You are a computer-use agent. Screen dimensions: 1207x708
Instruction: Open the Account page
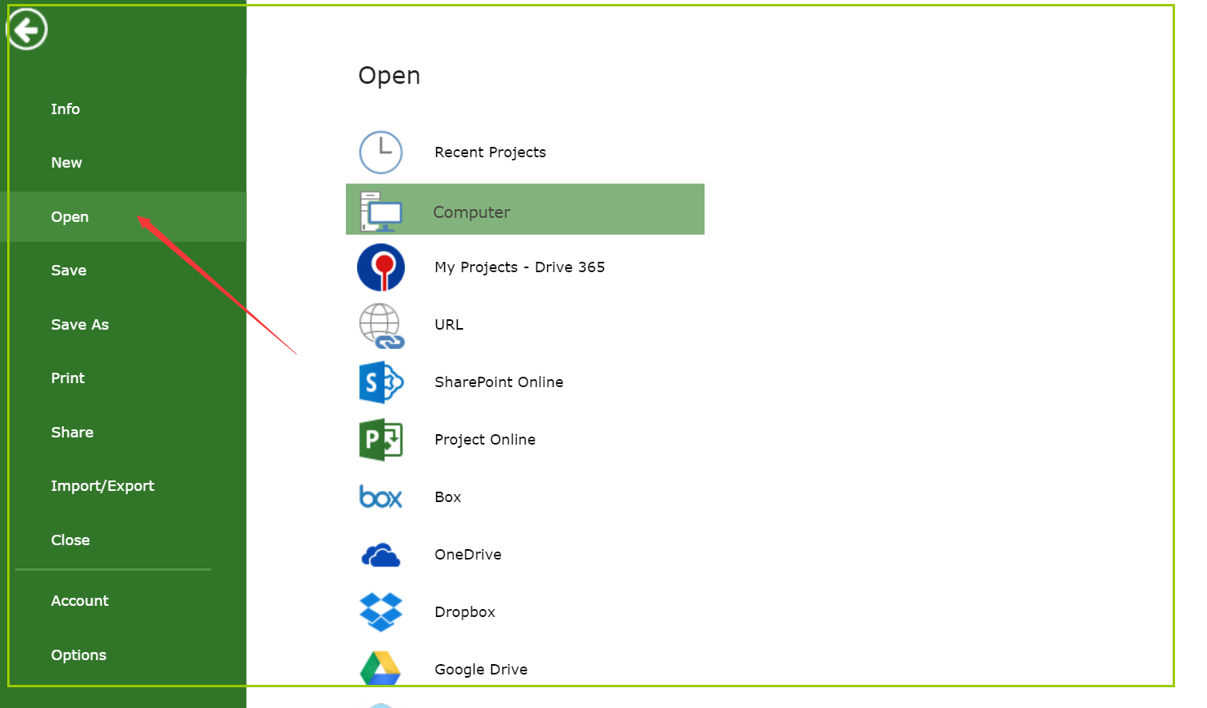pyautogui.click(x=80, y=601)
